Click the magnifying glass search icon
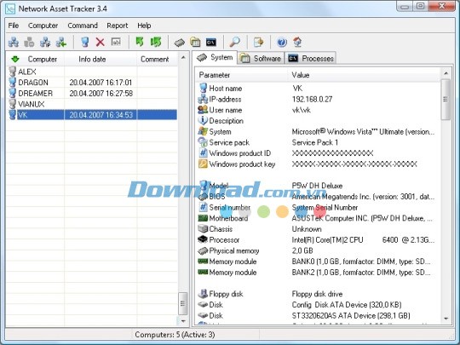The height and width of the screenshot is (345, 460). click(x=235, y=43)
